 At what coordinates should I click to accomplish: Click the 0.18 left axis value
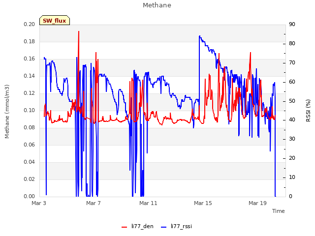[x=30, y=41]
